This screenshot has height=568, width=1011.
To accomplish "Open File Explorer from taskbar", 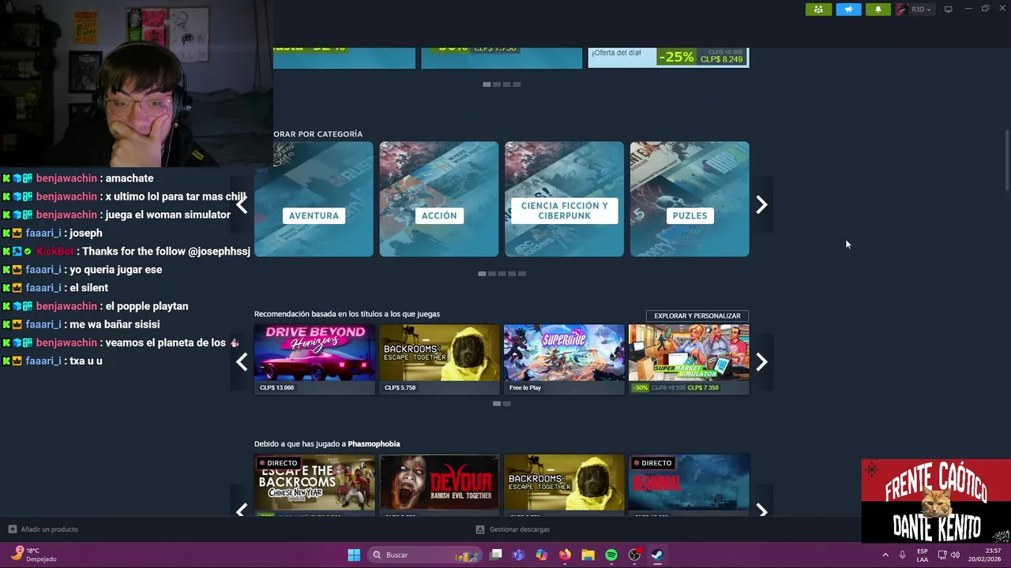I will click(x=588, y=555).
